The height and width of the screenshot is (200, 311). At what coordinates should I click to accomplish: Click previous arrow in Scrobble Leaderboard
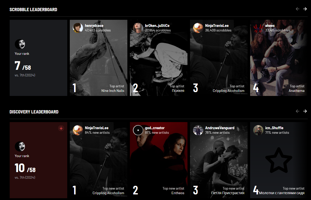[x=297, y=9]
